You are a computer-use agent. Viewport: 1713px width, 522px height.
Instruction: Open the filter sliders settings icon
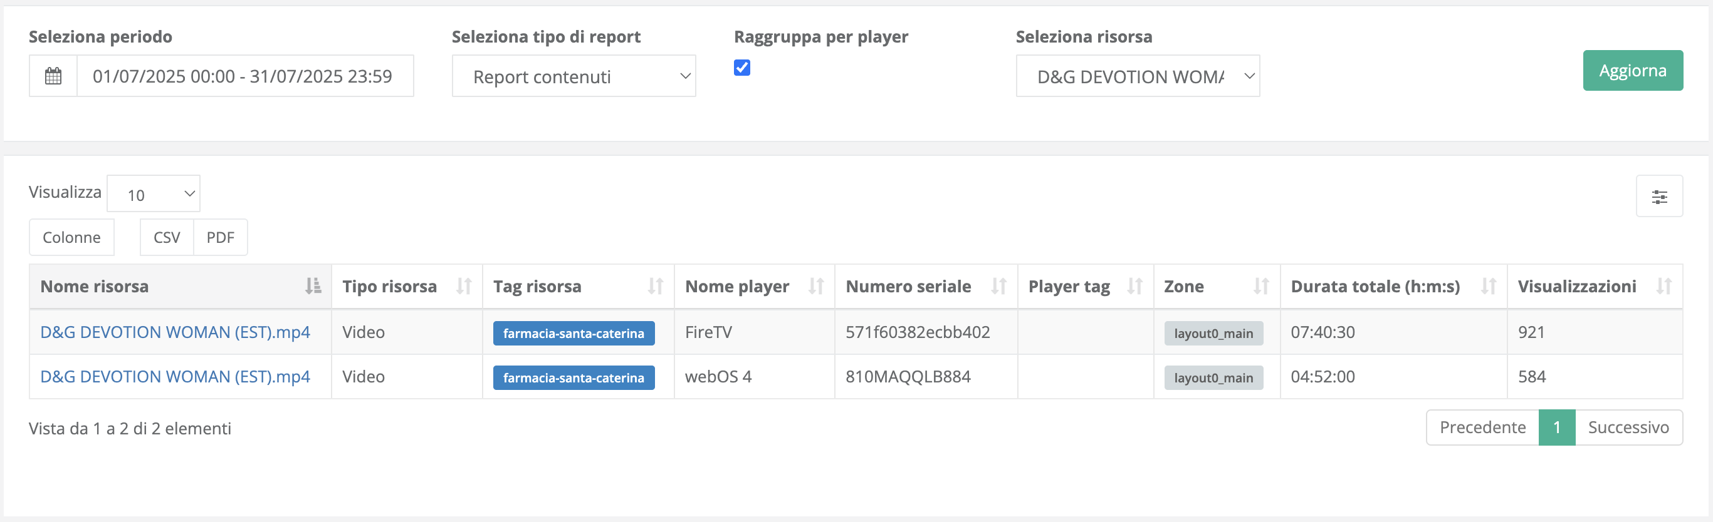[1659, 197]
